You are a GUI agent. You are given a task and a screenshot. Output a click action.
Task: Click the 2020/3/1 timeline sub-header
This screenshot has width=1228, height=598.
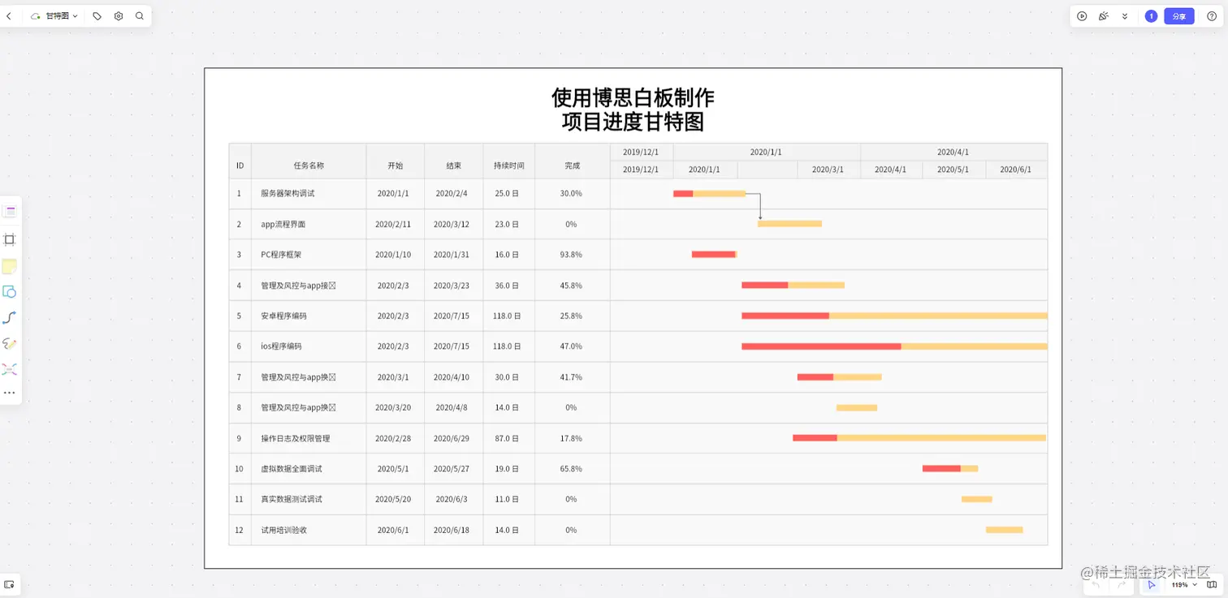[828, 170]
